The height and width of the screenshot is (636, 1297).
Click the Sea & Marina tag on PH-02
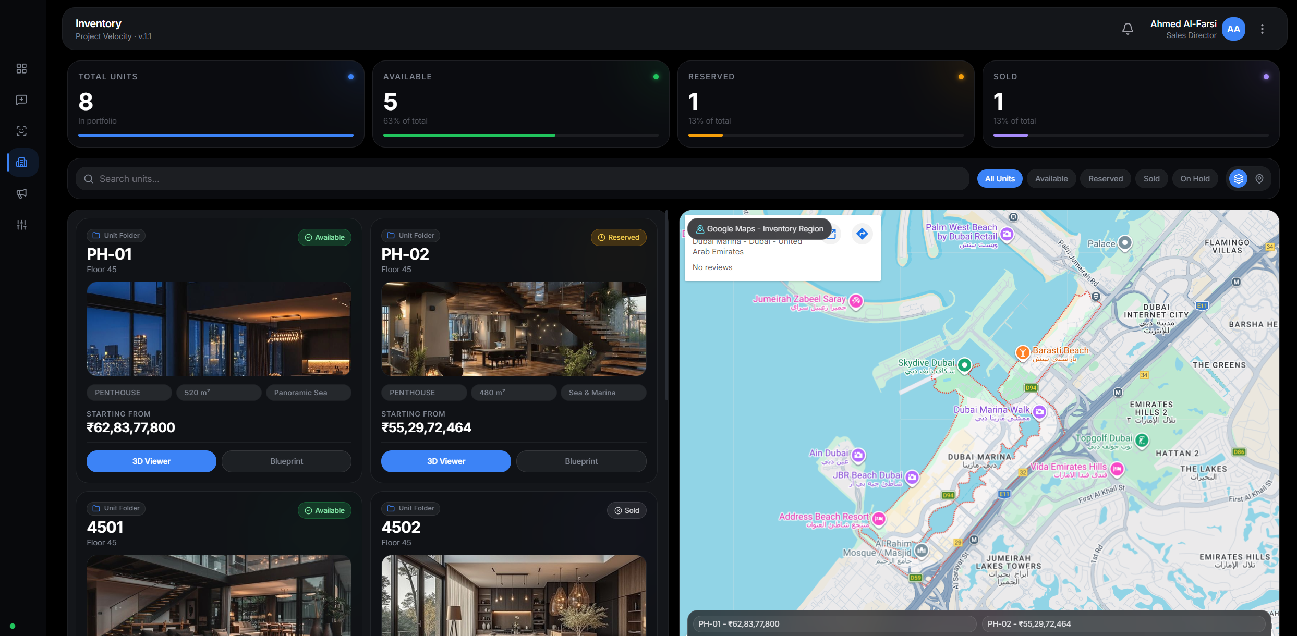603,393
